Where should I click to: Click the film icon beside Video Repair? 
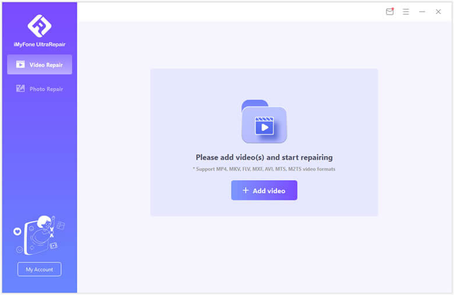(x=20, y=65)
